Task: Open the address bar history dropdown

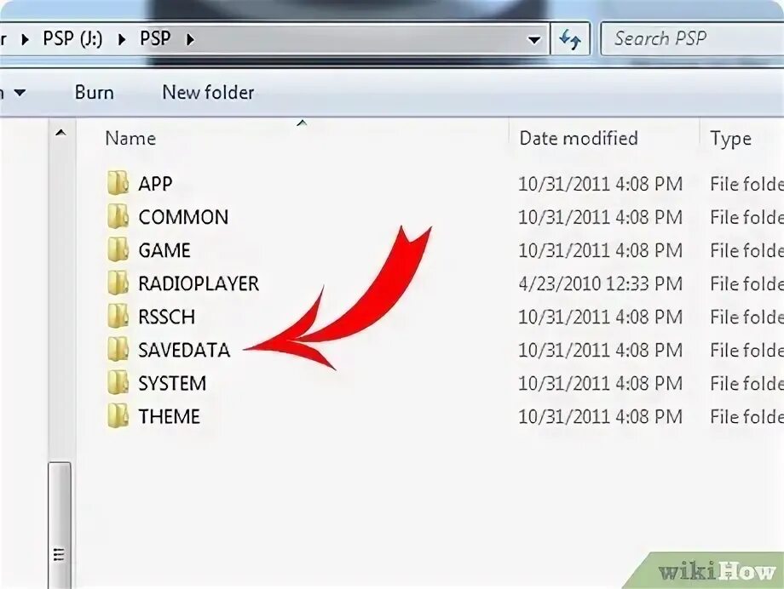Action: pyautogui.click(x=534, y=39)
